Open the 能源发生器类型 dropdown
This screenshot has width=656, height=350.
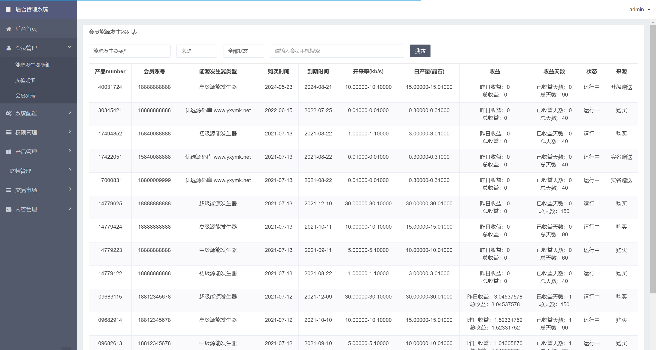point(129,51)
